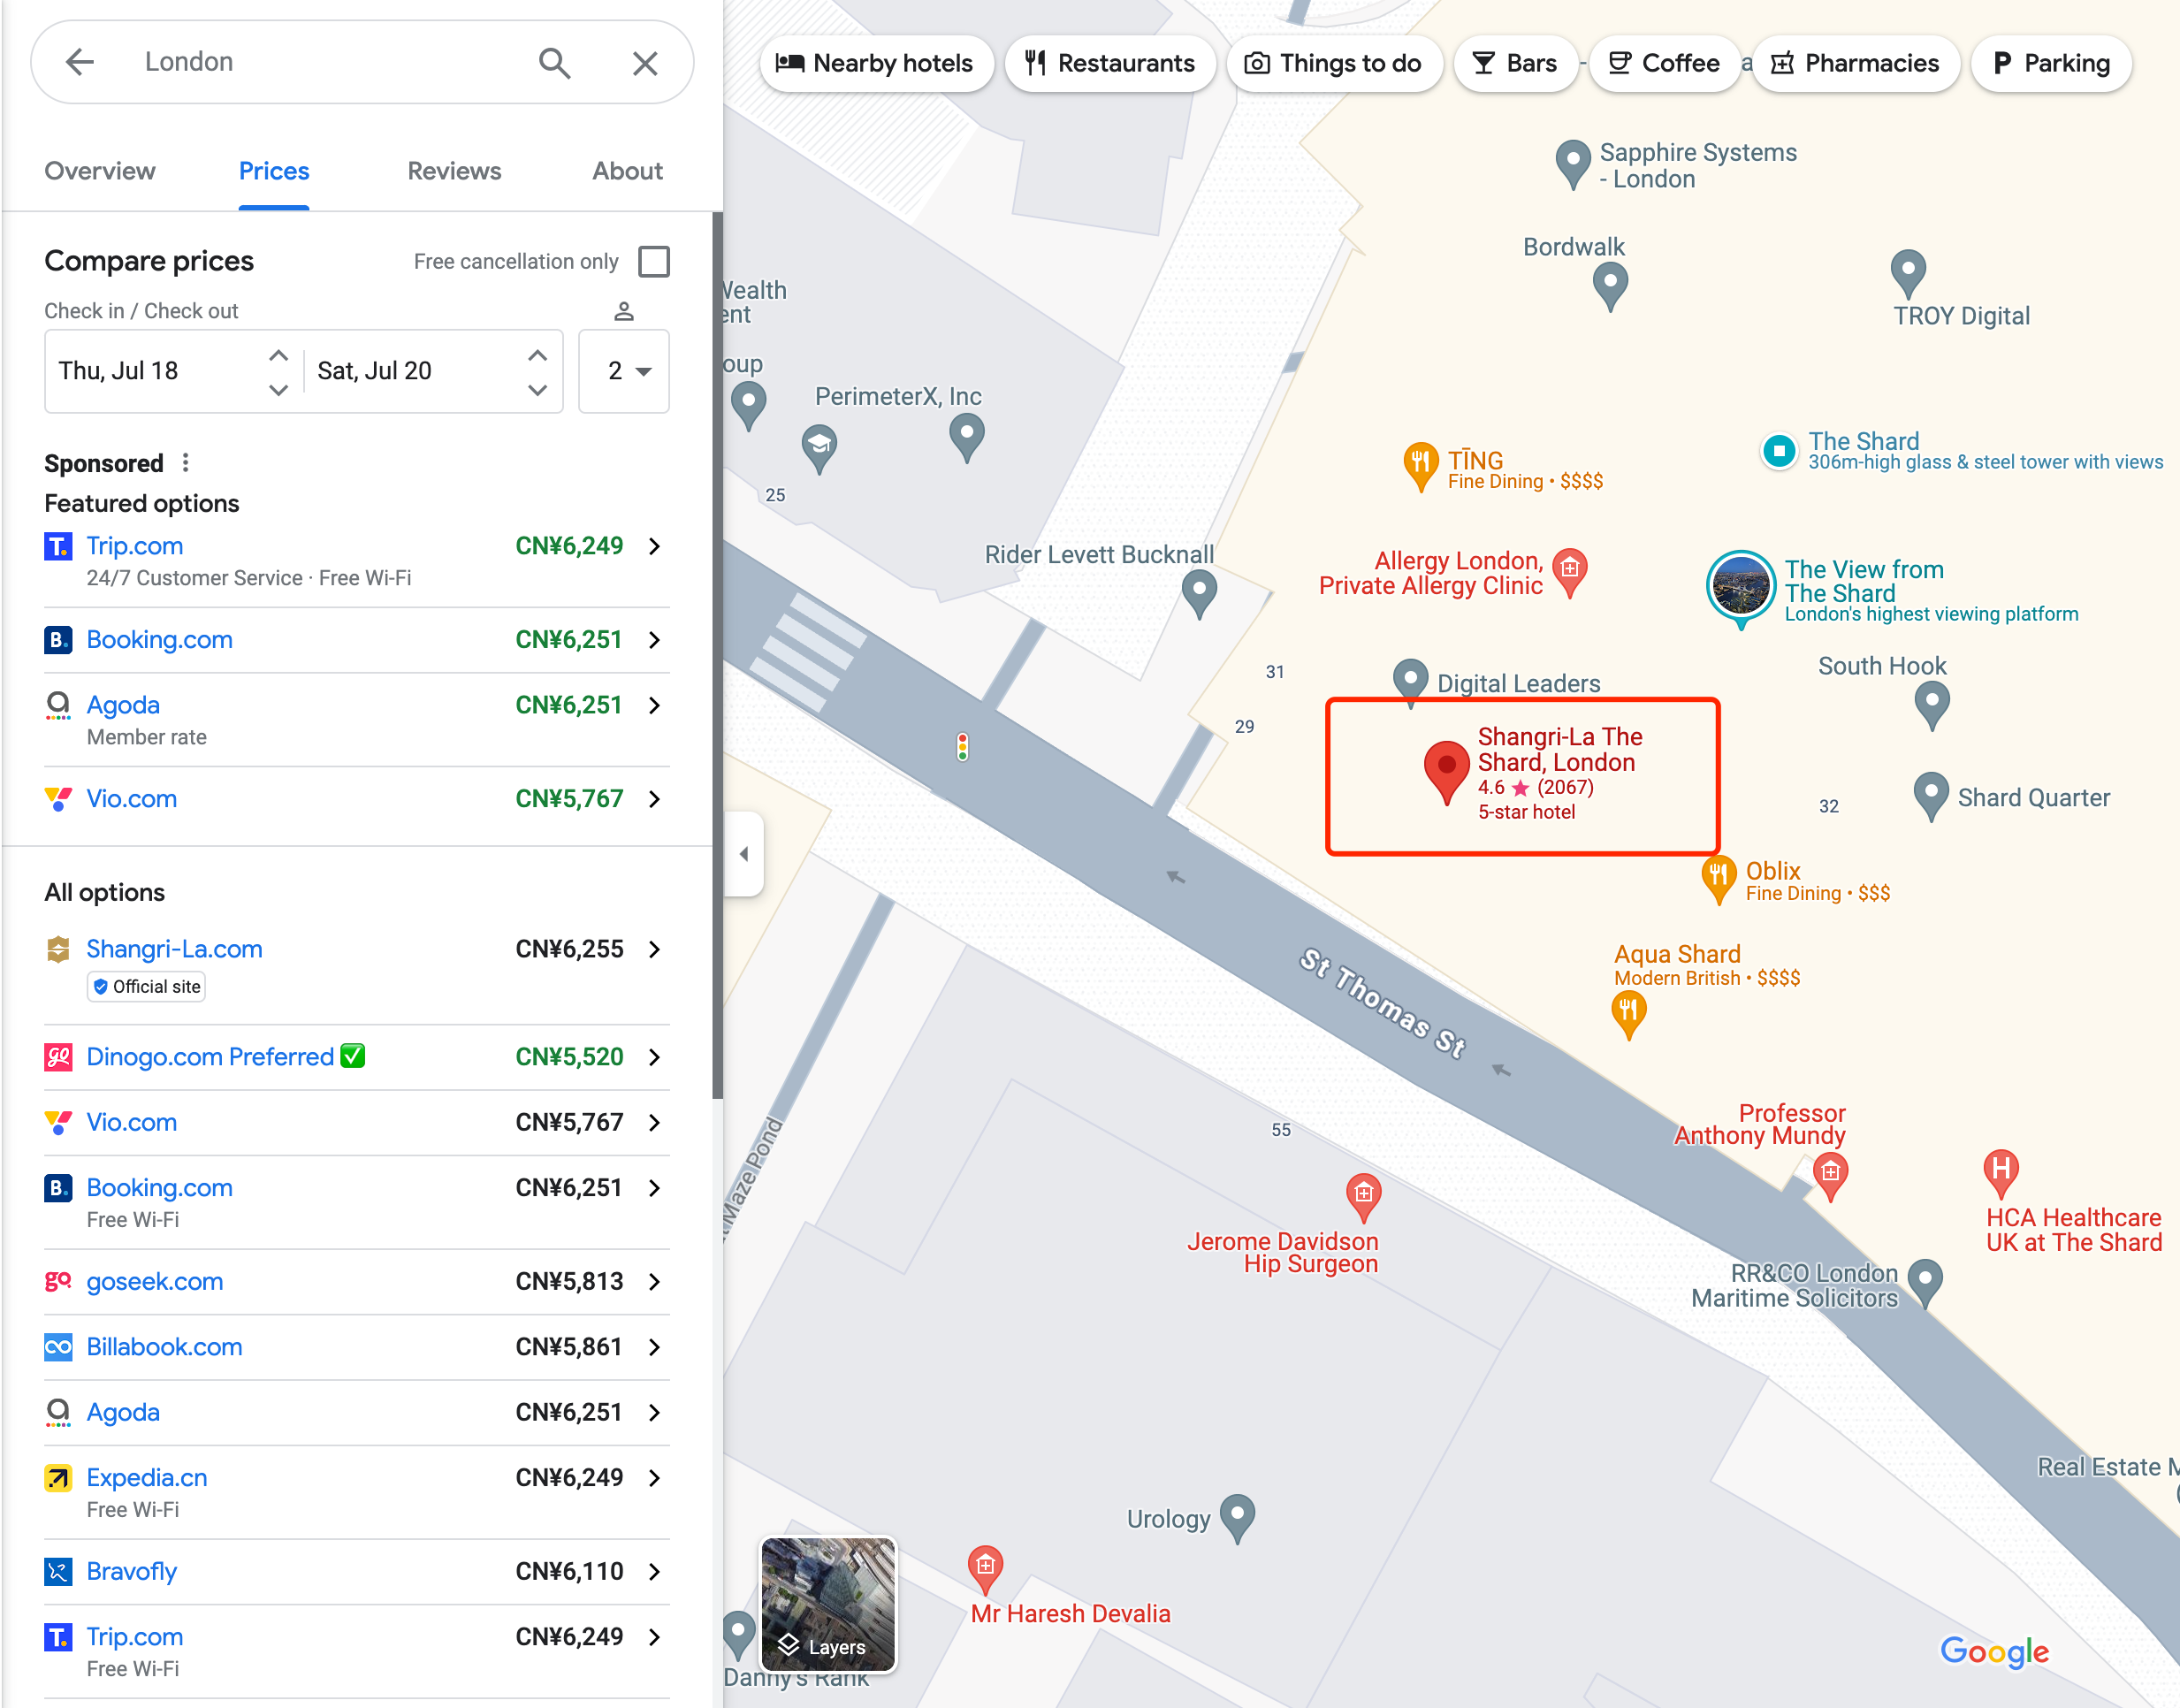Click Rider Levett Bucknall map pin
The height and width of the screenshot is (1708, 2180).
click(x=1199, y=594)
